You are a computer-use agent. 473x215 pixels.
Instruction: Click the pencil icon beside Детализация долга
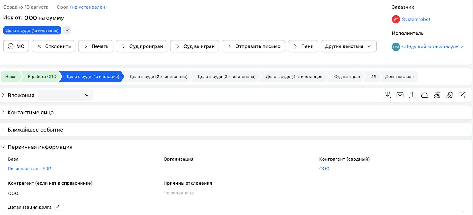point(57,207)
